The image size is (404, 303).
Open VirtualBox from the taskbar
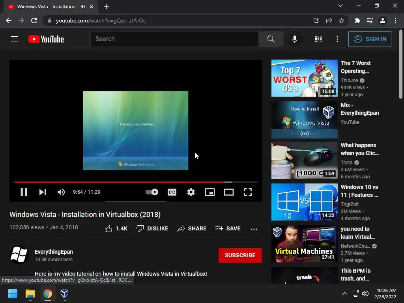pos(65,294)
